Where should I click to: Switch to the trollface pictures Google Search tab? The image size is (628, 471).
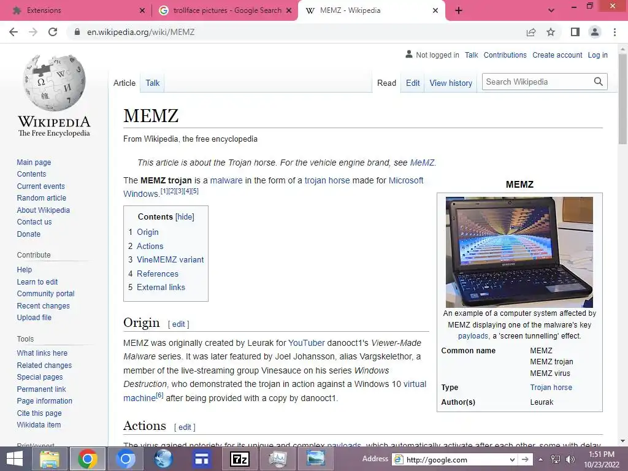pyautogui.click(x=224, y=10)
